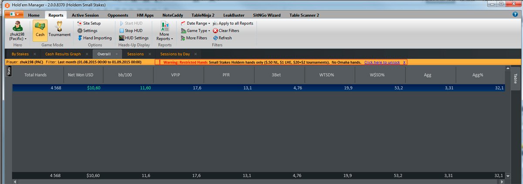523x184 pixels.
Task: Open the Table Scanner 2 tab
Action: 304,15
